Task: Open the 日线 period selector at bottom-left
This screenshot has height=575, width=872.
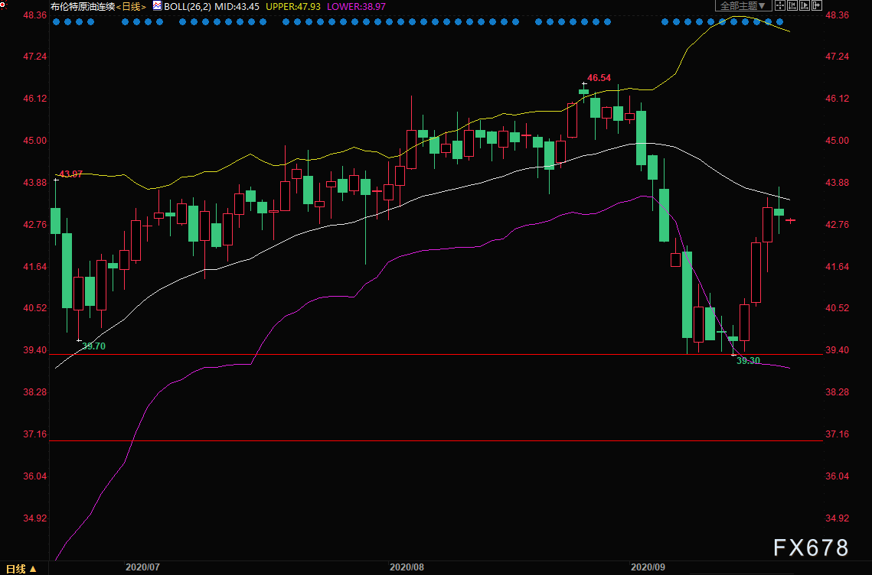Action: [x=21, y=568]
